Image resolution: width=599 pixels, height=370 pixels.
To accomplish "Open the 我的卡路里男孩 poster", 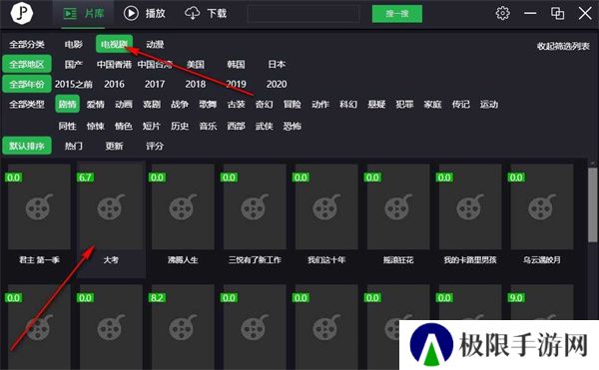I will pos(470,206).
